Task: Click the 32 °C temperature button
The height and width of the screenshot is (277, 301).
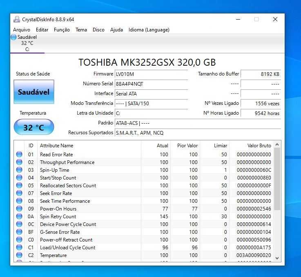Action: click(34, 127)
